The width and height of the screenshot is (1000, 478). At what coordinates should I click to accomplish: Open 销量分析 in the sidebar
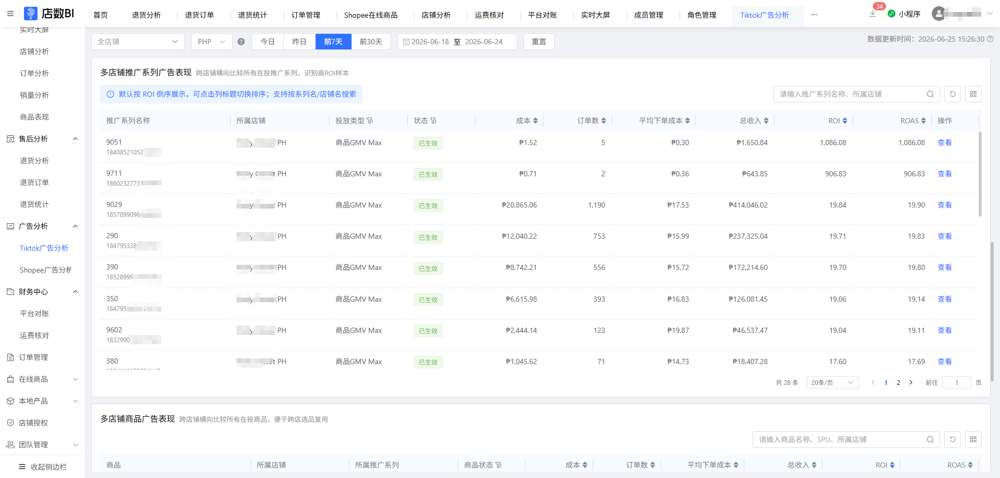click(34, 95)
